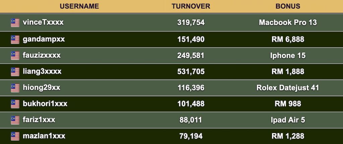This screenshot has height=144, width=343.
Task: Sort by the TURNOVER column header
Action: coord(191,6)
